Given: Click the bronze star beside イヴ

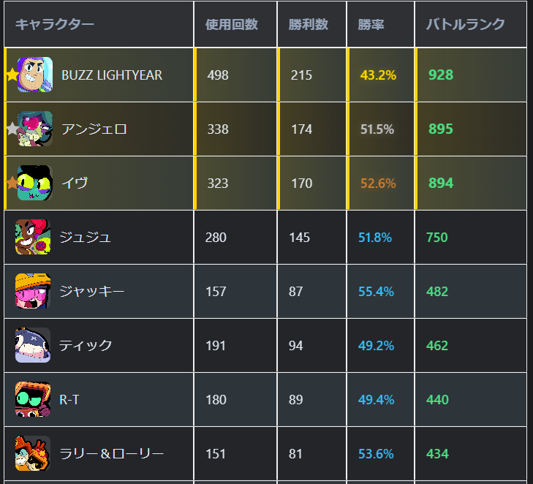Looking at the screenshot, I should click(12, 183).
